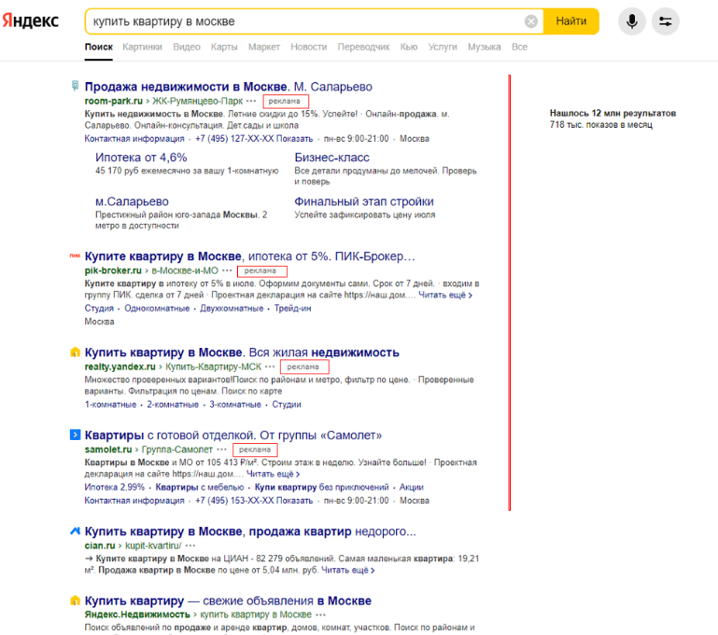Open three-dot menu for room-park.ru result
This screenshot has width=718, height=635.
click(251, 100)
